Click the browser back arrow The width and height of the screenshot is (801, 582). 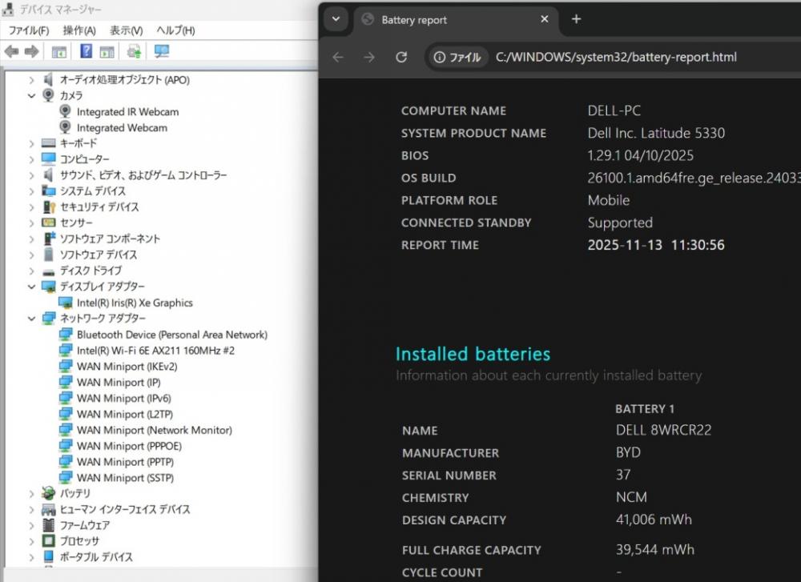(338, 57)
